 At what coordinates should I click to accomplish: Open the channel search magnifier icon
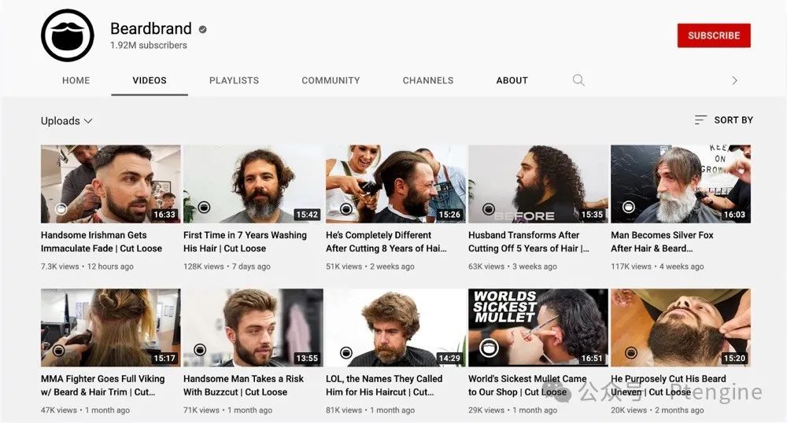578,80
